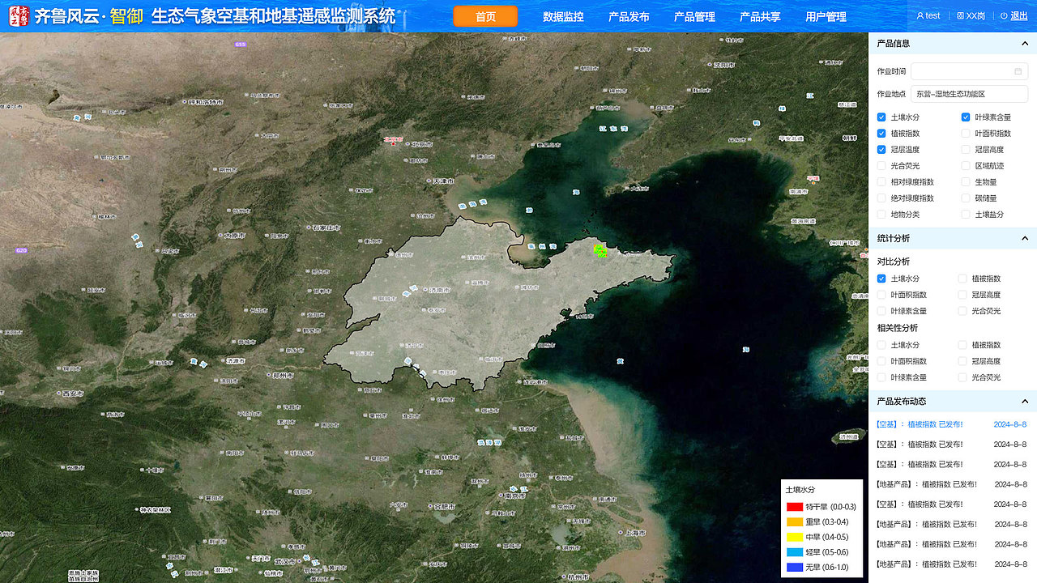Click the system title 生态气象空基和地基遥感监测系统
This screenshot has width=1037, height=583.
tap(273, 16)
